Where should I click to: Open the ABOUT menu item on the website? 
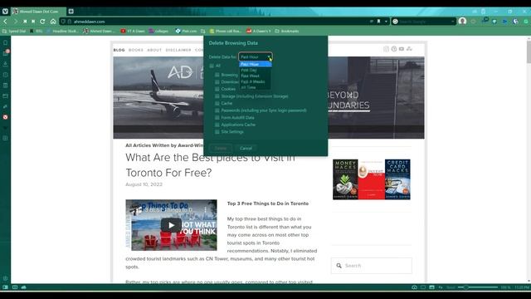(x=154, y=50)
